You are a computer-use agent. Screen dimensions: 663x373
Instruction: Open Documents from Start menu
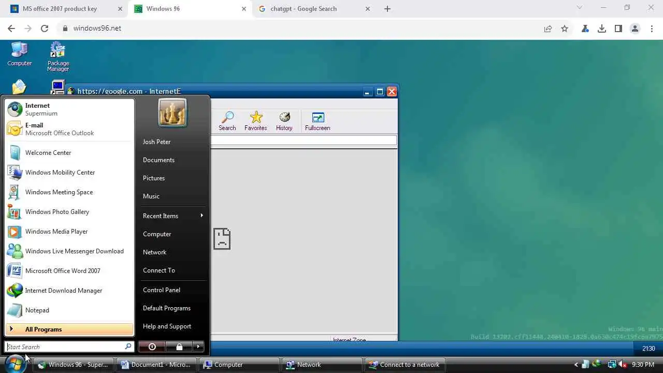point(158,160)
